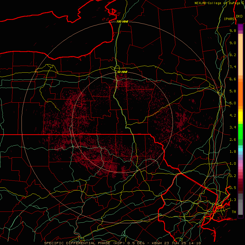245x245 pixels.
Task: Select the 5.0 value on the legend
Action: pos(233,103)
